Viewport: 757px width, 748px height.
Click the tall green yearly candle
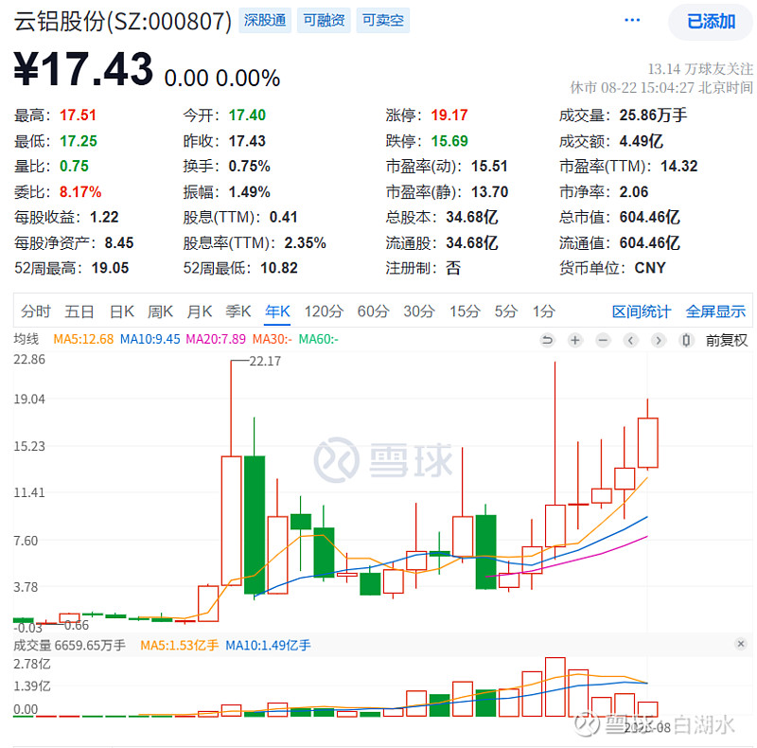(x=255, y=525)
